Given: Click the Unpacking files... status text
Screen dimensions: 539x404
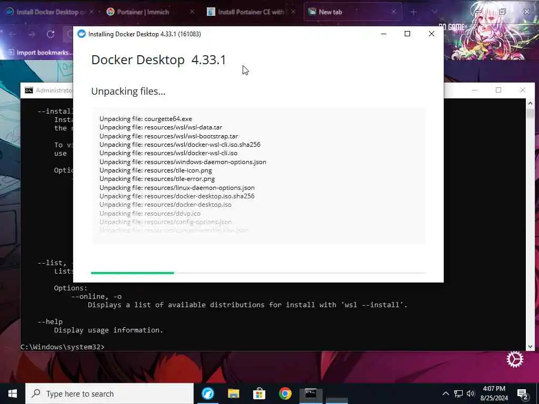Looking at the screenshot, I should (x=128, y=92).
